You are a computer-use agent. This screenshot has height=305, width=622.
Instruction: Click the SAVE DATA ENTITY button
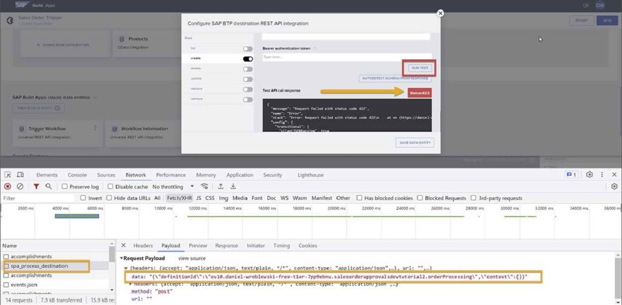[415, 142]
